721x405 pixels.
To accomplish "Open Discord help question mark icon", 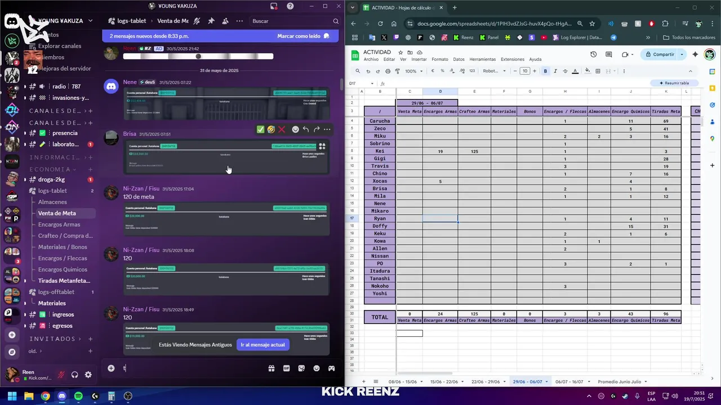I will pos(290,6).
